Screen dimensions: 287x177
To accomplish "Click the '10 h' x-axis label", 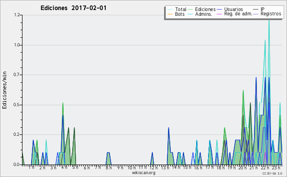I will (132, 167).
